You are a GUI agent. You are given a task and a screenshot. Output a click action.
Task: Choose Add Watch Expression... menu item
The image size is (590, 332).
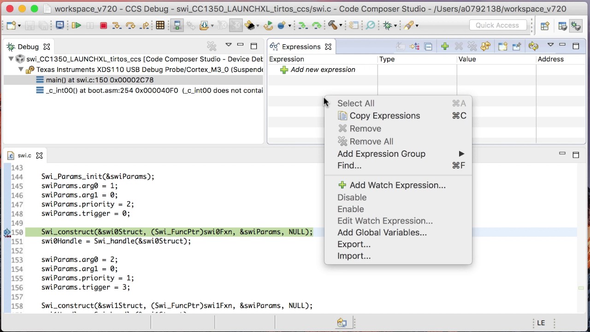398,185
